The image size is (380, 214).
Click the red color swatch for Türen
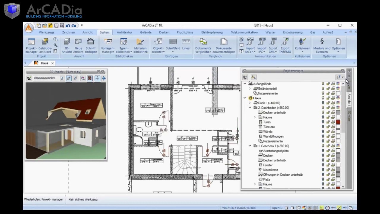point(338,122)
